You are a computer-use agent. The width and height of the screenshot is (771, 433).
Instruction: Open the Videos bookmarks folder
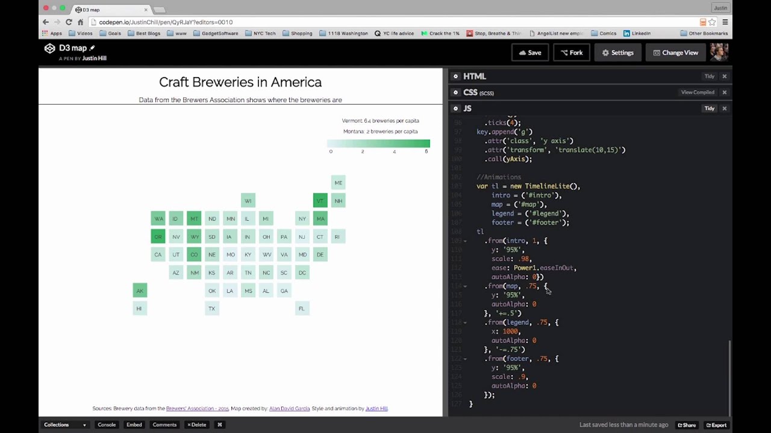pyautogui.click(x=80, y=34)
